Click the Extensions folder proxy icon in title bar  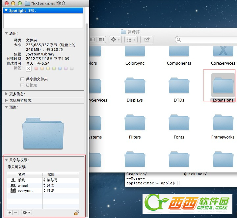click(x=27, y=3)
